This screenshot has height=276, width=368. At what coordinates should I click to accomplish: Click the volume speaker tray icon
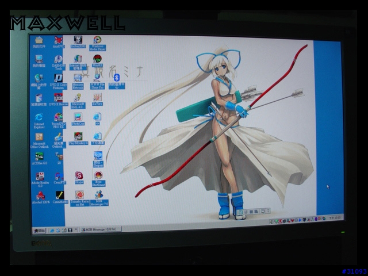(x=271, y=221)
